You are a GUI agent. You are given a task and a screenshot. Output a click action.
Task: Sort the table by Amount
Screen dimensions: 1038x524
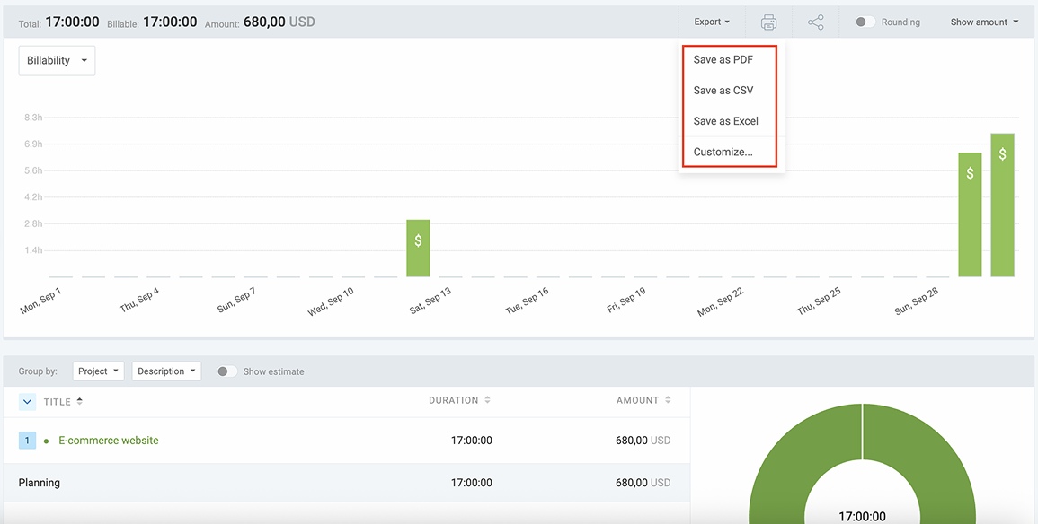point(666,400)
